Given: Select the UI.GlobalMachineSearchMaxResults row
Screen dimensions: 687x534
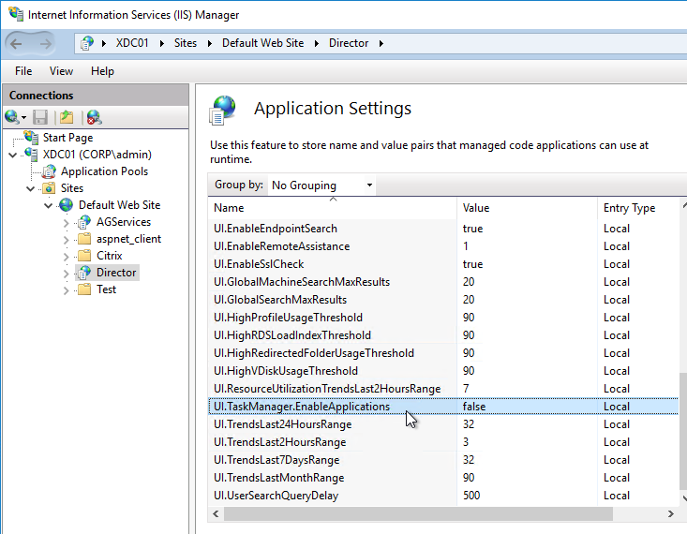Looking at the screenshot, I should [443, 282].
